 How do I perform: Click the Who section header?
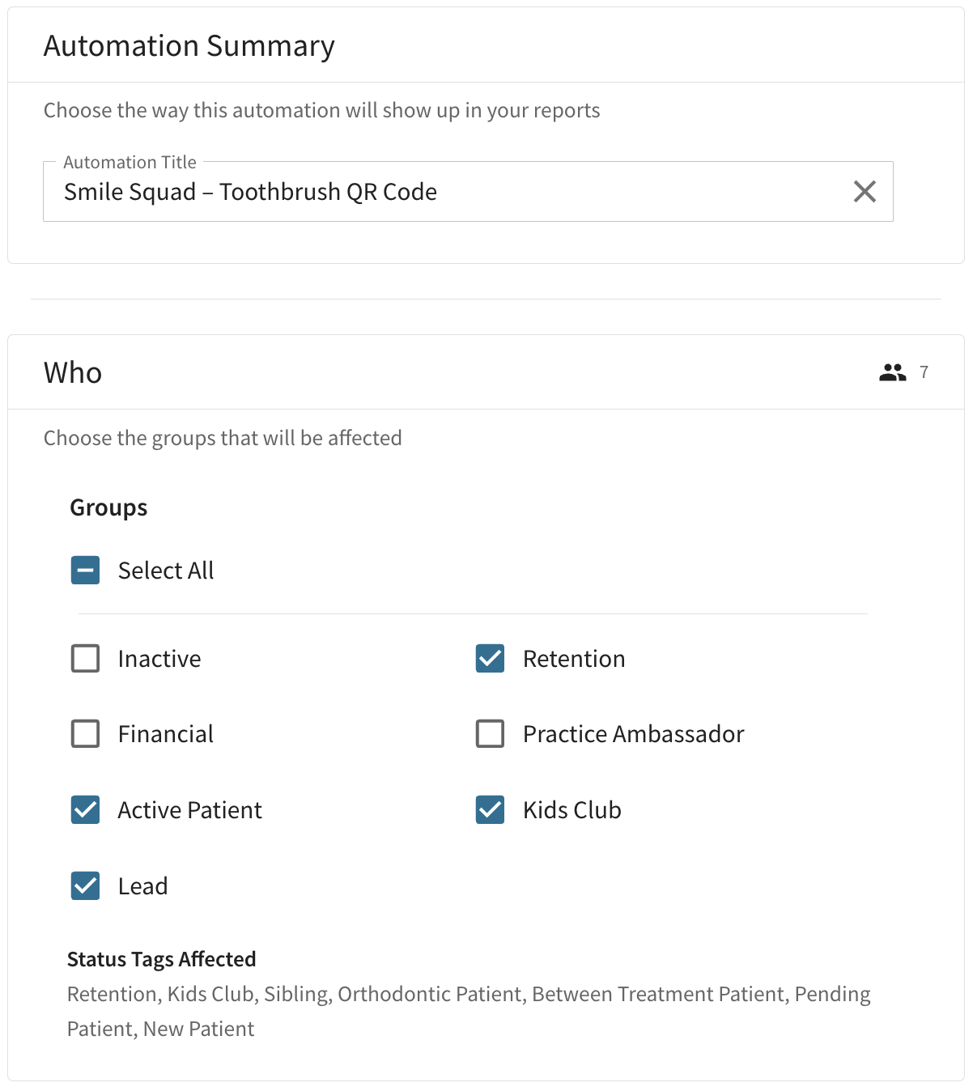click(73, 371)
